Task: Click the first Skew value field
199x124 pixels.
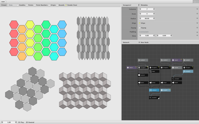Action: point(147,36)
